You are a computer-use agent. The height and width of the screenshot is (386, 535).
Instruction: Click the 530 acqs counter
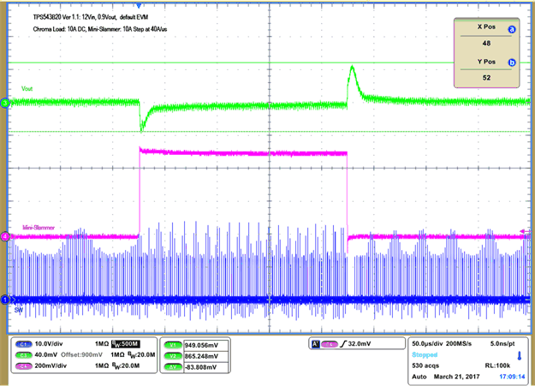tap(425, 365)
